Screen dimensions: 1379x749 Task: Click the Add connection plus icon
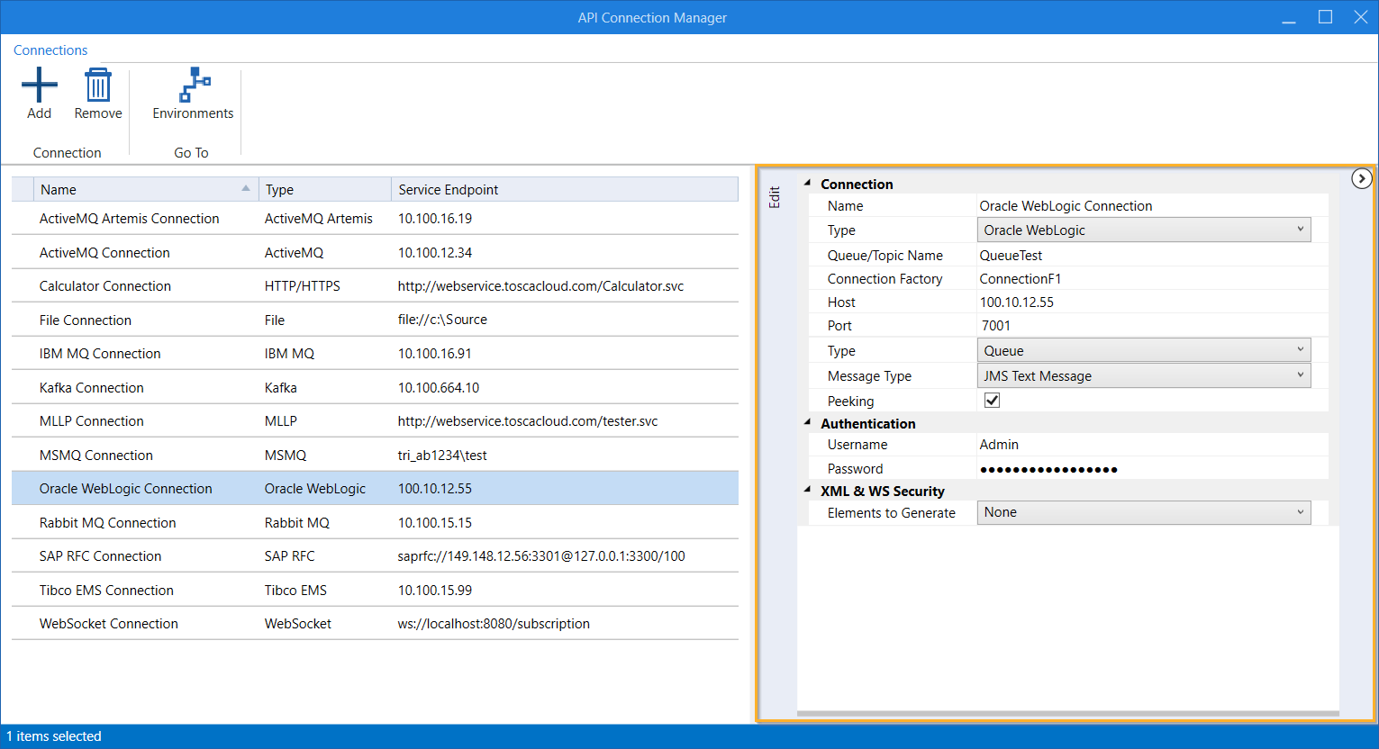[39, 86]
